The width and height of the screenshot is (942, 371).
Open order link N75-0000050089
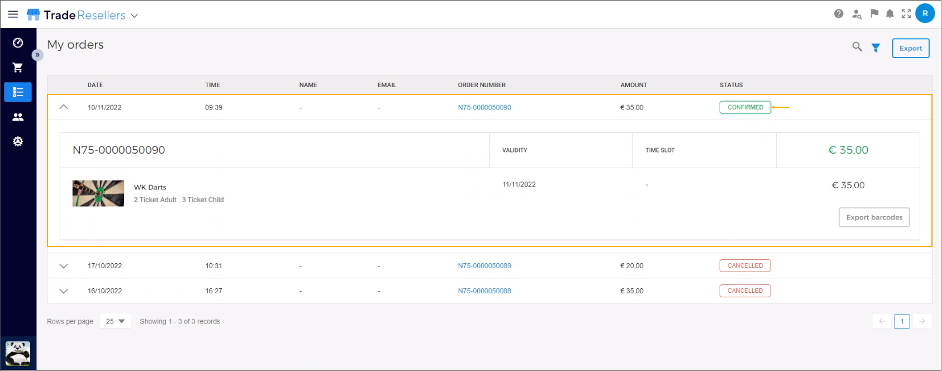pos(484,266)
